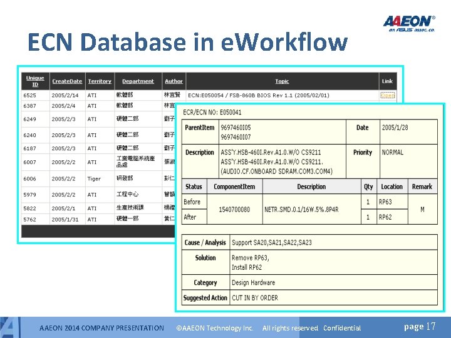Click the NORMAL priority value

click(393, 152)
